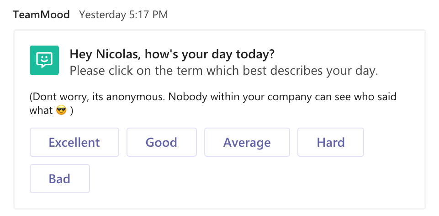This screenshot has height=216, width=439.
Task: Click the Yesterday 5:17 PM timestamp
Action: tap(123, 15)
